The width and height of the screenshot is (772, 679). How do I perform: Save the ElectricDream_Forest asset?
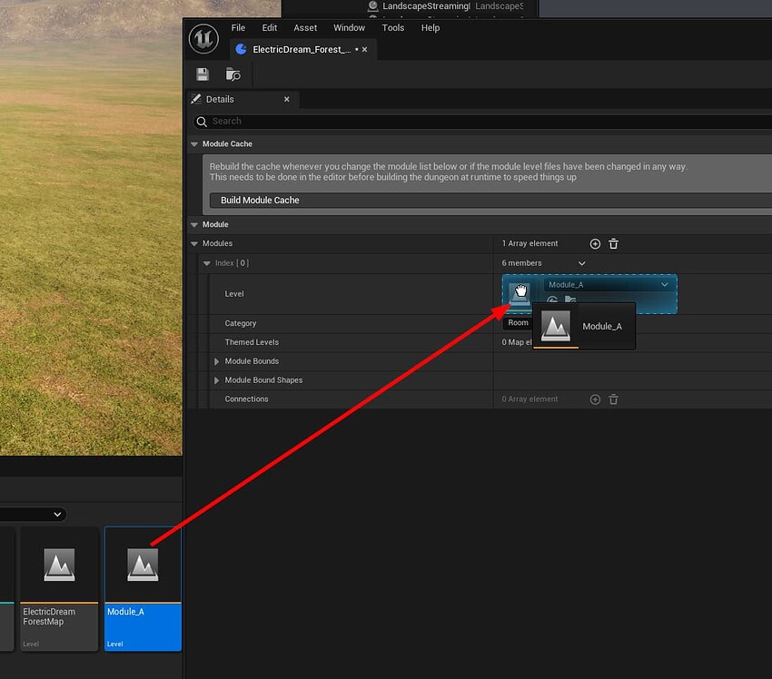[202, 74]
